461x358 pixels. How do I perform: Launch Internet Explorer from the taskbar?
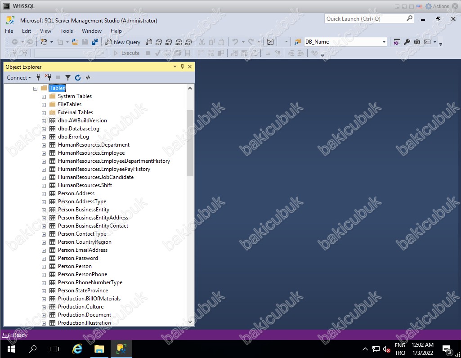(x=77, y=349)
